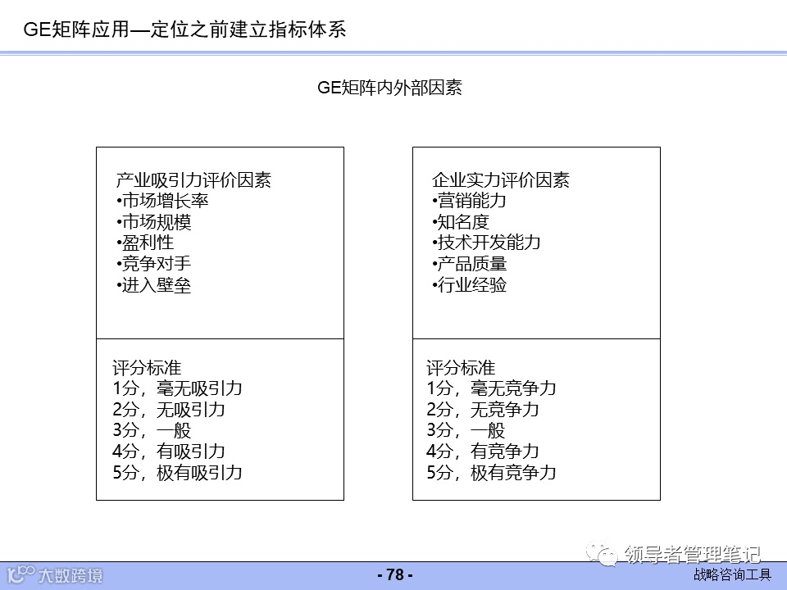The height and width of the screenshot is (590, 787).
Task: Click the bullet '盈利性'
Action: coord(145,243)
